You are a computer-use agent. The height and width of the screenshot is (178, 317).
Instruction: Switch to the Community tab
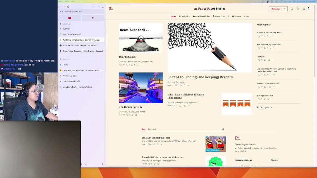pos(153,129)
